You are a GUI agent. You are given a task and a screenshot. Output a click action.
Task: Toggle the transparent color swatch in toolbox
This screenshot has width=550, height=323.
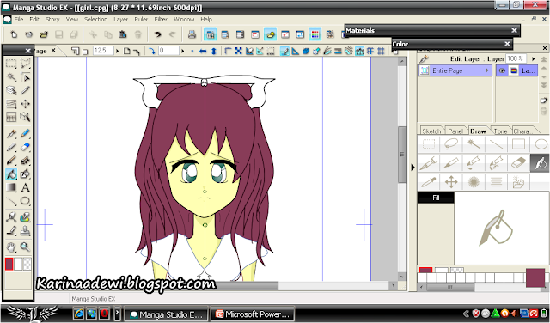tap(27, 264)
